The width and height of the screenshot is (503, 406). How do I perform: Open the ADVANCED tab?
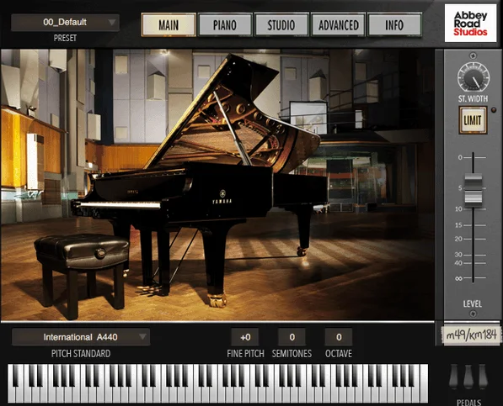[x=339, y=25]
